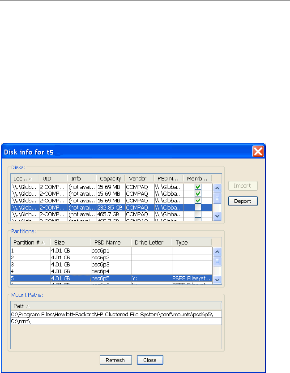Click the Partitions scrollbar thumb

point(217,261)
